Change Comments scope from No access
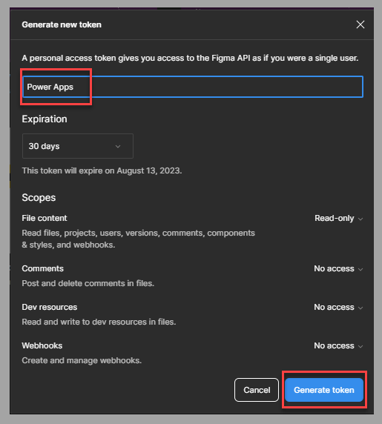Viewport: 382px width, 424px height. pos(338,268)
